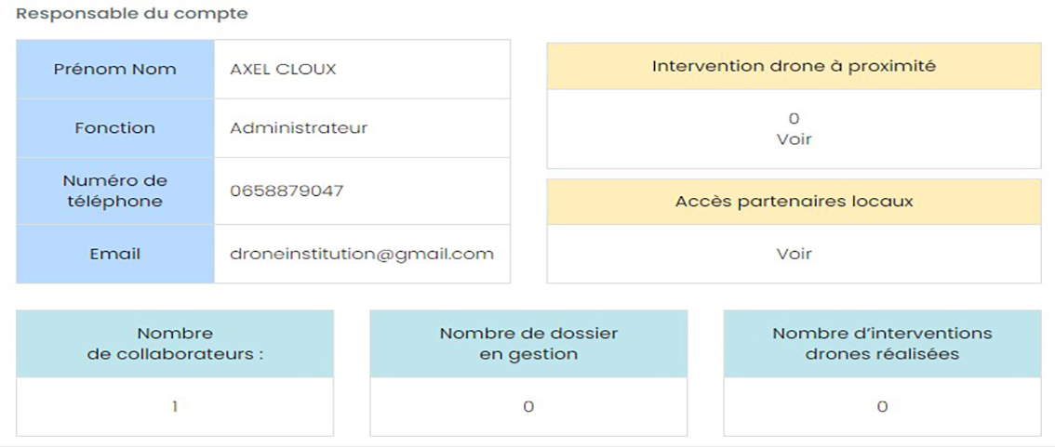Screen dimensions: 1055x447
Task: Select the Nombre de dossier en gestion header
Action: [528, 344]
